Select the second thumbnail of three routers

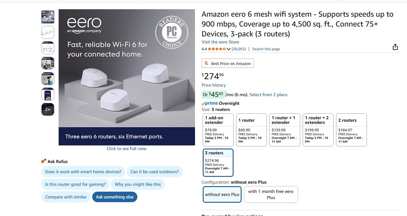click(x=48, y=32)
